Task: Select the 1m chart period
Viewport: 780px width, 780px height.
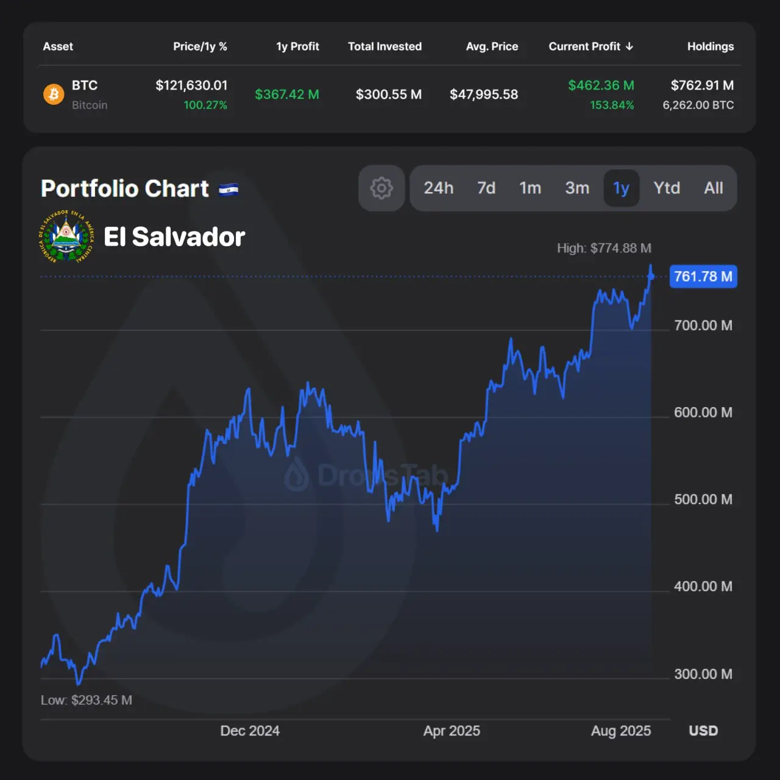Action: pos(530,188)
